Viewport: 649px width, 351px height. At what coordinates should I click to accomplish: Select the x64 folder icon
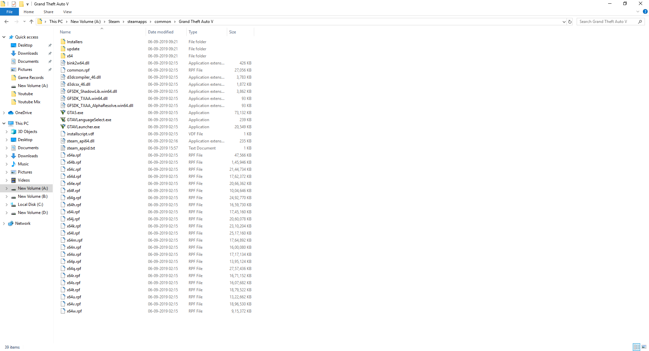click(x=63, y=56)
